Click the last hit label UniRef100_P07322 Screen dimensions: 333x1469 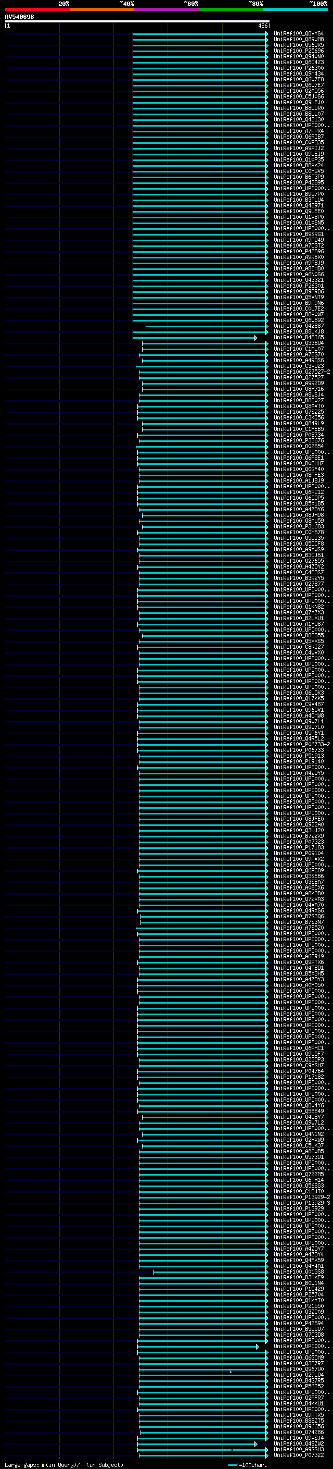[x=299, y=1455]
